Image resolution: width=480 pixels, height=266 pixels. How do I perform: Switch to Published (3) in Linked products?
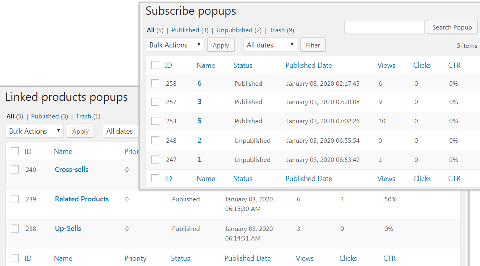(x=45, y=116)
